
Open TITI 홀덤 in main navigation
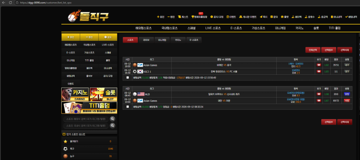(335, 28)
